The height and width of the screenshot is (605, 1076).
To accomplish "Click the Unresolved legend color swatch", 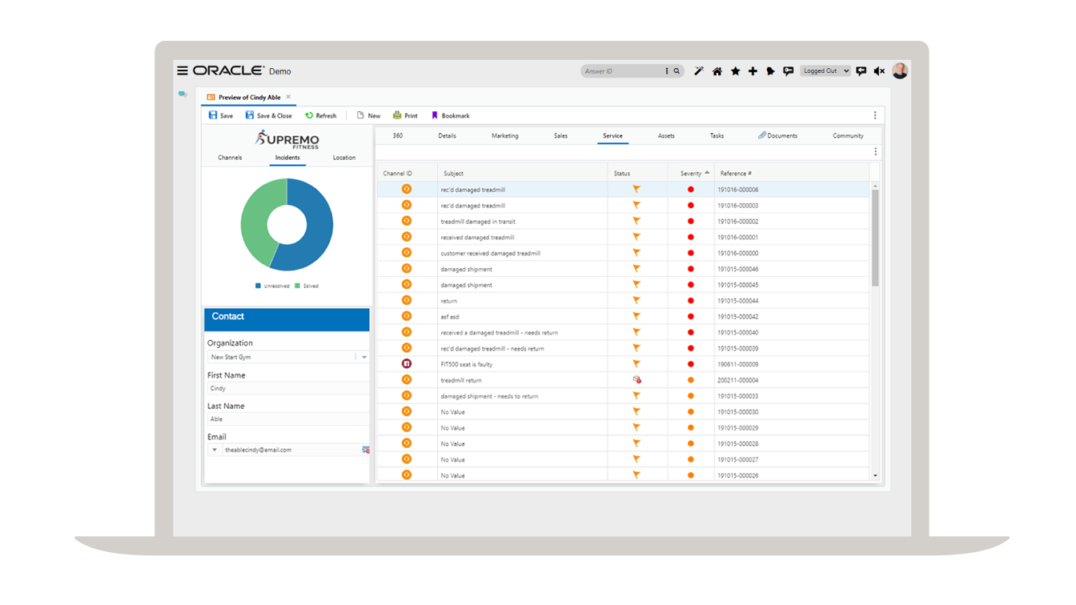I will [x=258, y=286].
